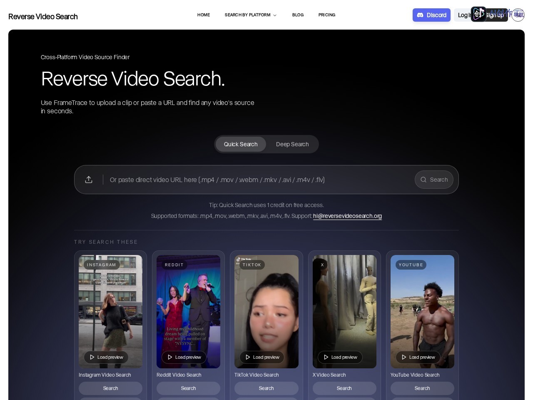Image resolution: width=533 pixels, height=400 pixels.
Task: Click Search under YouTube Video Search
Action: tap(422, 388)
